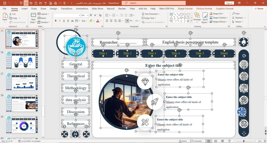Toggle Underline formatting
Screen dimensions: 267x143
(64, 21)
